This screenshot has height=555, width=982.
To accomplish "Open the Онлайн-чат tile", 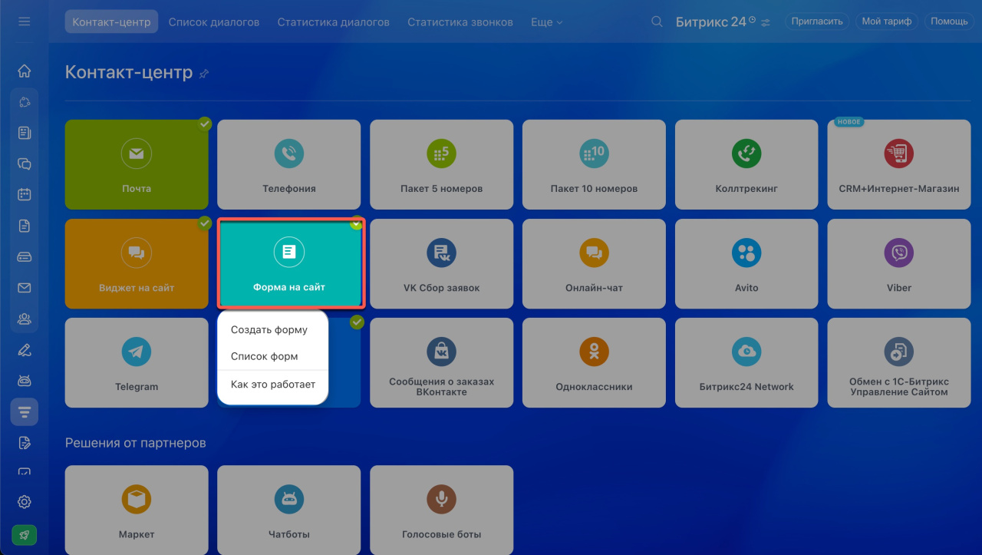I will (x=594, y=264).
